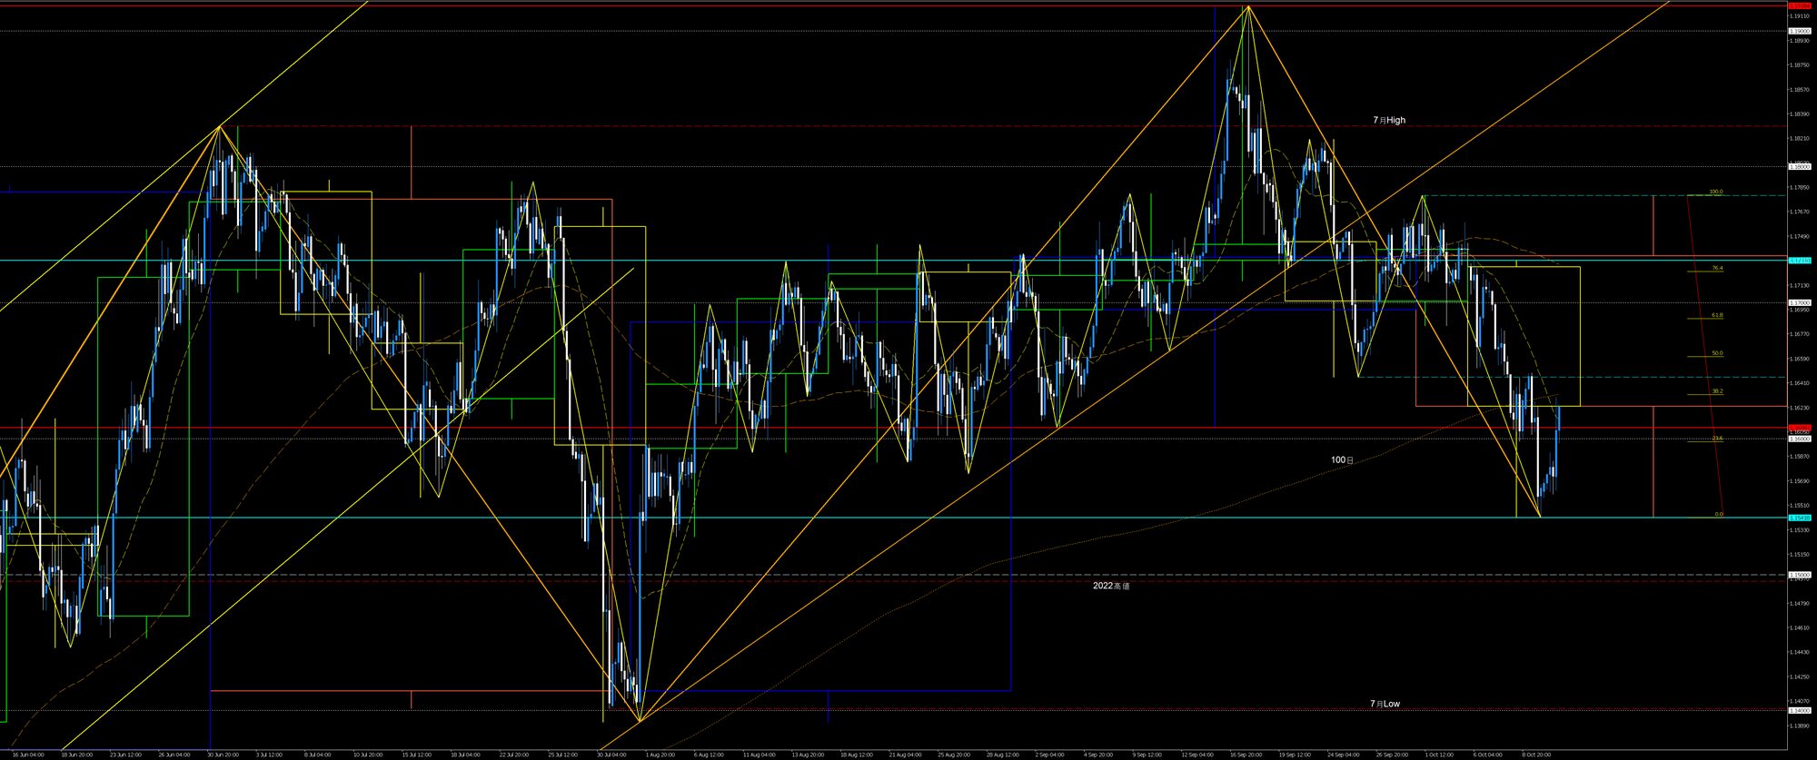The height and width of the screenshot is (760, 1817).
Task: Select the 8 Oct 20:00 time label
Action: (1536, 755)
